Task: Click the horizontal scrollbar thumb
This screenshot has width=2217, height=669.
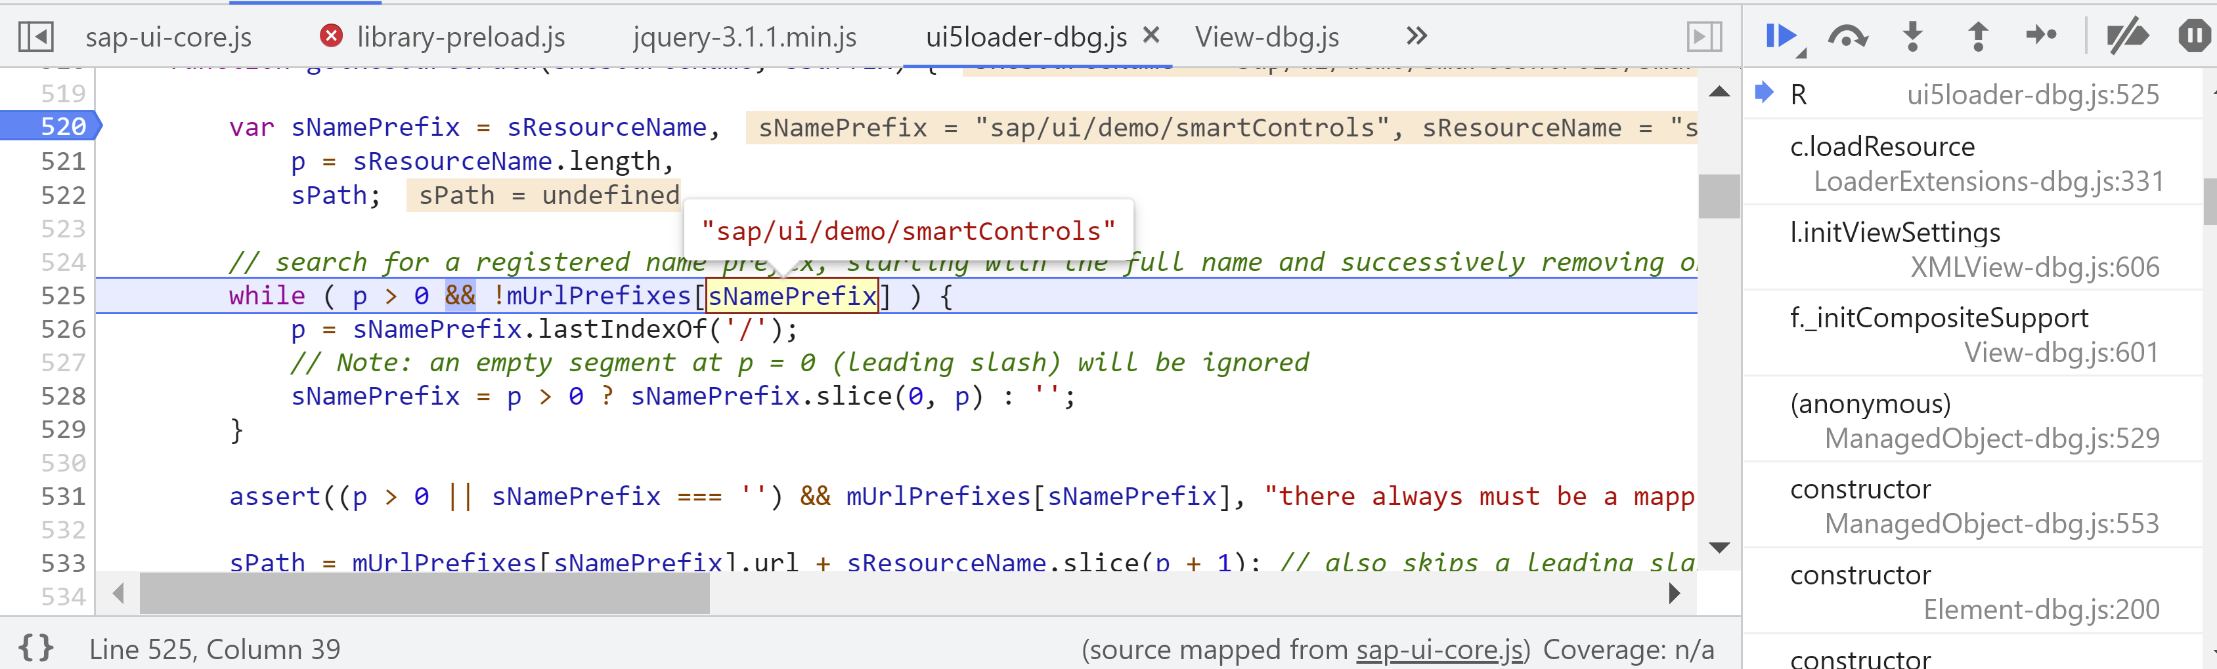Action: pyautogui.click(x=424, y=594)
